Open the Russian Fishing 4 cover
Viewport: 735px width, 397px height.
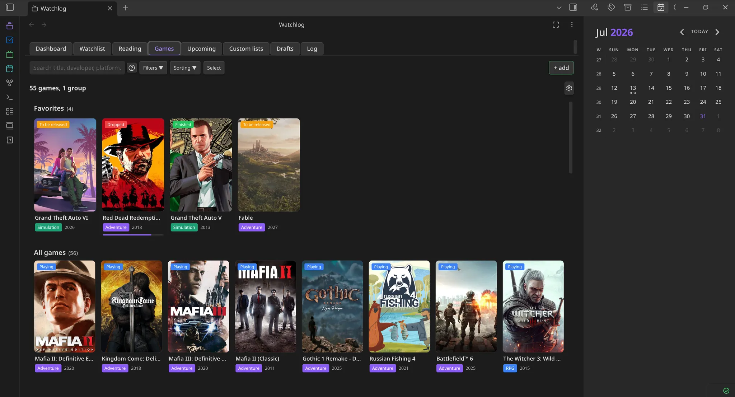click(399, 307)
